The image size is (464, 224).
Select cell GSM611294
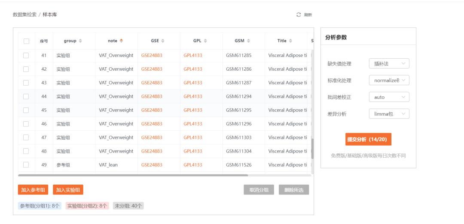pos(238,96)
